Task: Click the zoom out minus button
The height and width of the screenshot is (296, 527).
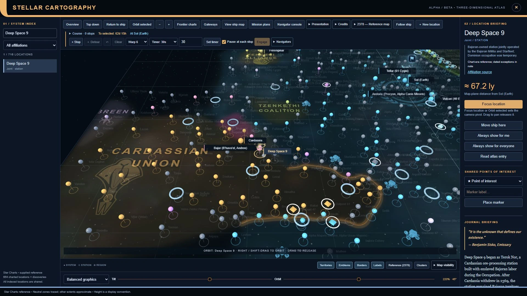Action: point(159,24)
